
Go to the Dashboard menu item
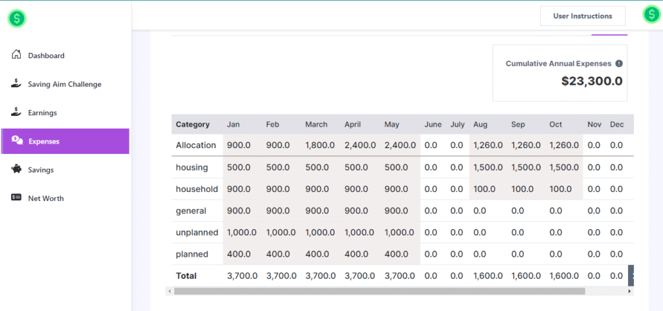[46, 56]
